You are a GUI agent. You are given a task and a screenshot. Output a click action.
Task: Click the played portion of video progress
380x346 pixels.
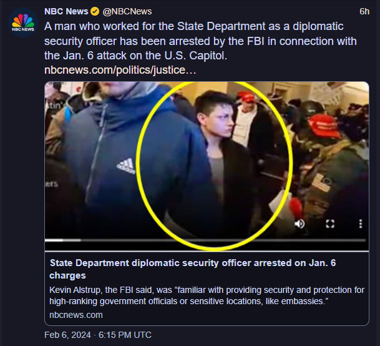(x=54, y=239)
